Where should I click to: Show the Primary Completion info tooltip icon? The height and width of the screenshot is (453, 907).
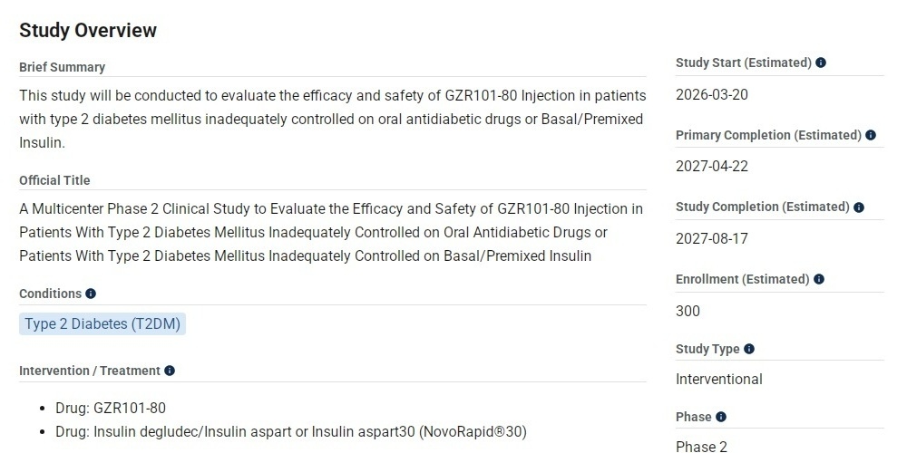tap(871, 135)
